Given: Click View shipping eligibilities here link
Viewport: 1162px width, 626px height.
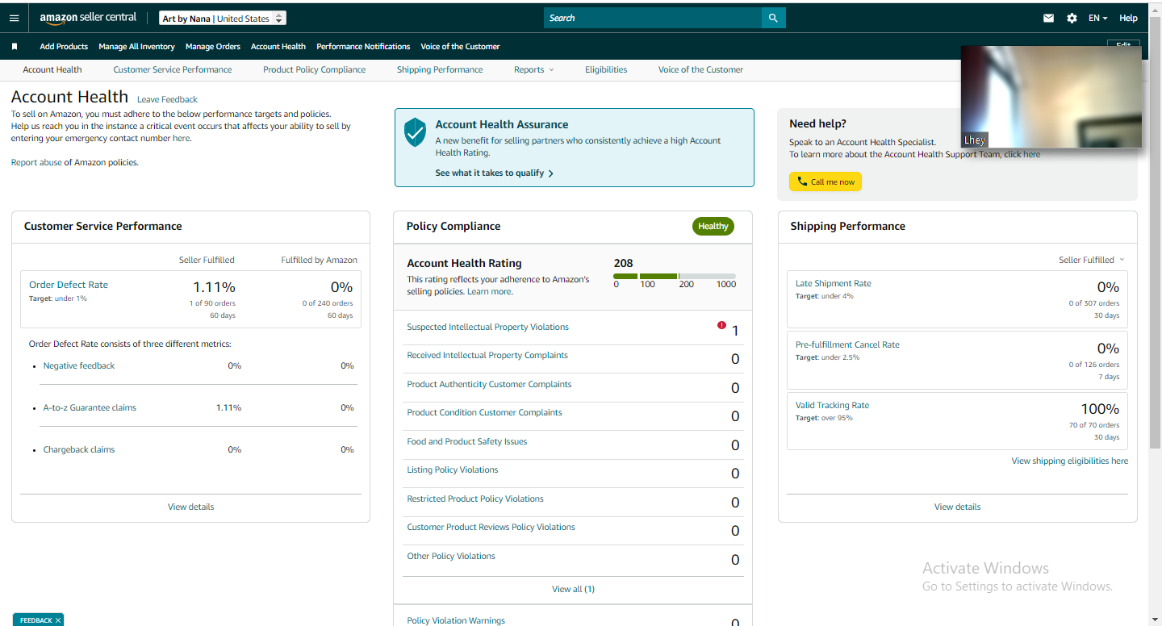Looking at the screenshot, I should click(x=1070, y=461).
